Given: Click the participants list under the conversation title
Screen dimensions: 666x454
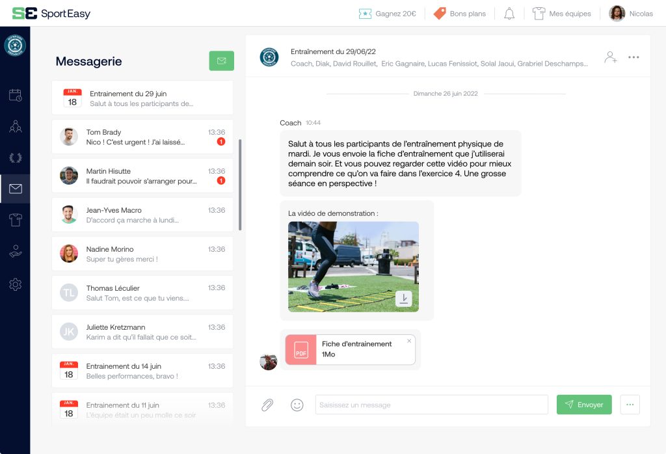Looking at the screenshot, I should click(439, 64).
